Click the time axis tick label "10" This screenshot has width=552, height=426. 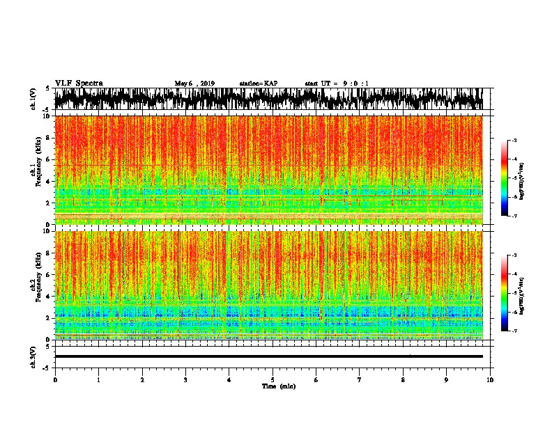coord(490,380)
